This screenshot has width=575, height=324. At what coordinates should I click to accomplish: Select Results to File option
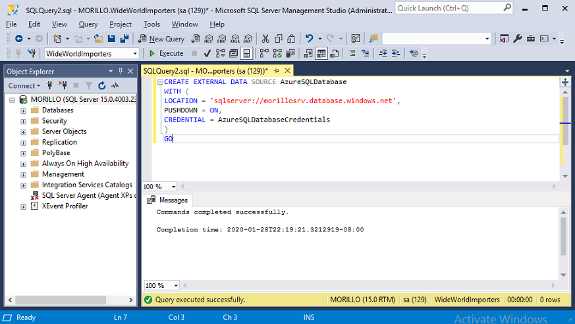(334, 53)
